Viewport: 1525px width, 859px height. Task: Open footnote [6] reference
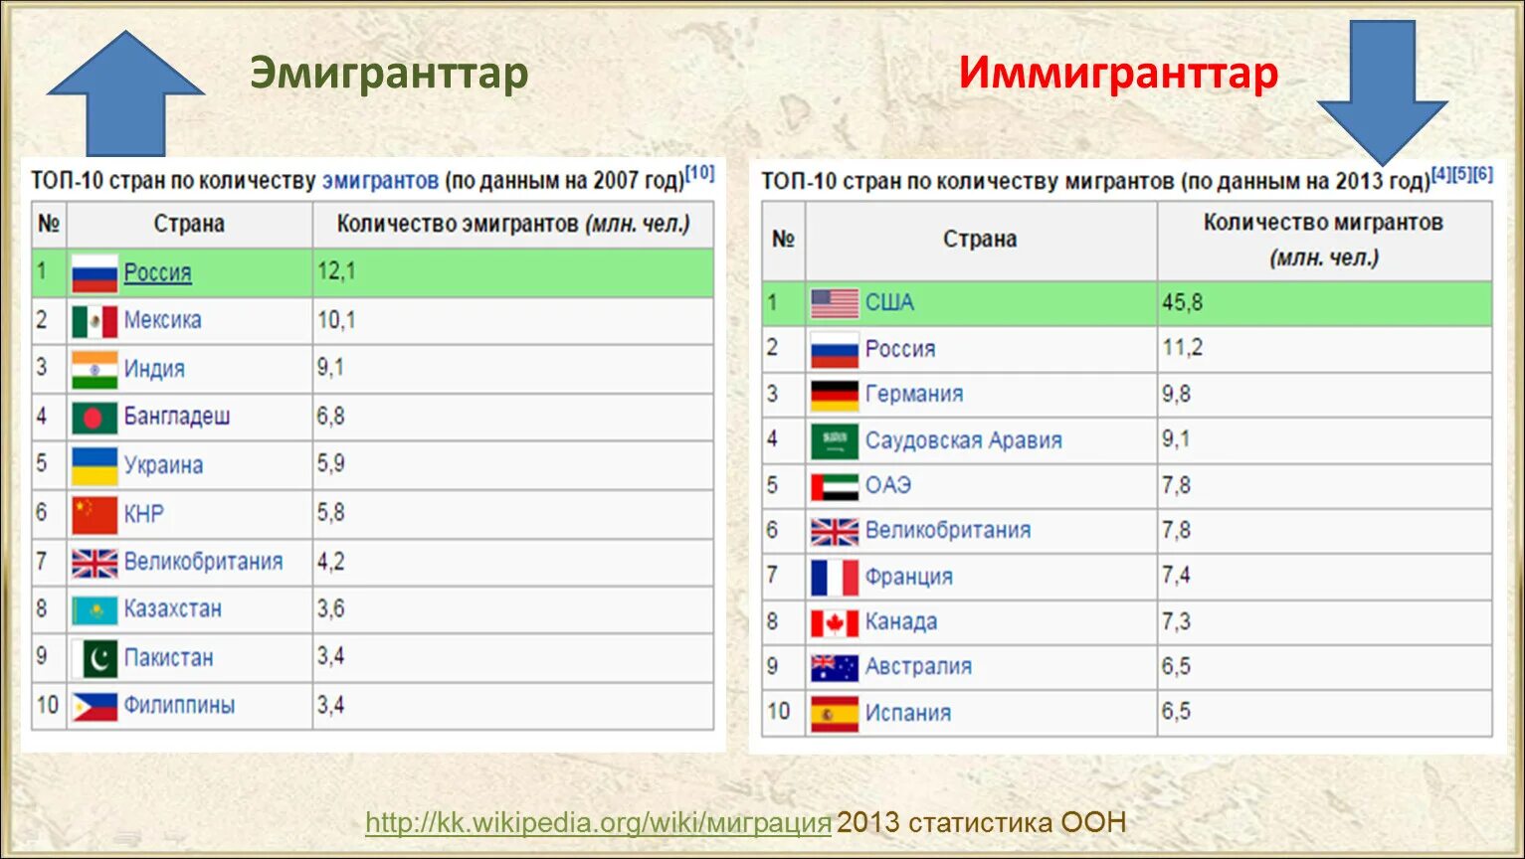1483,174
